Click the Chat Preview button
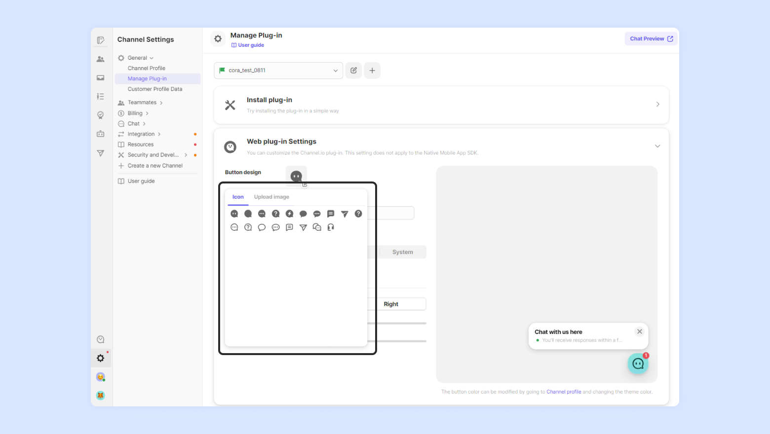Image resolution: width=770 pixels, height=434 pixels. pos(651,38)
